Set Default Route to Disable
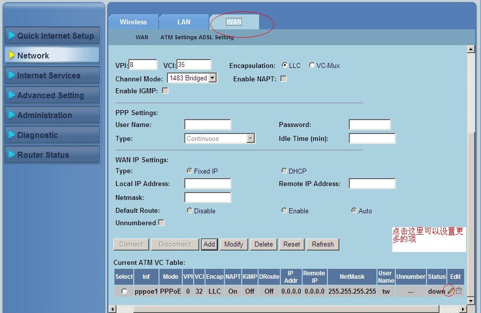 pos(190,210)
